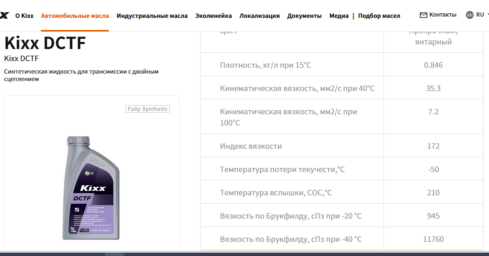Viewport: 489px width, 256px height.
Task: Open the Медиа menu item
Action: pyautogui.click(x=339, y=15)
